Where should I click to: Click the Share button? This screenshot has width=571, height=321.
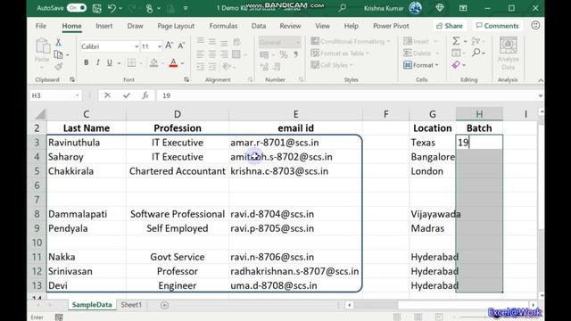(x=450, y=26)
